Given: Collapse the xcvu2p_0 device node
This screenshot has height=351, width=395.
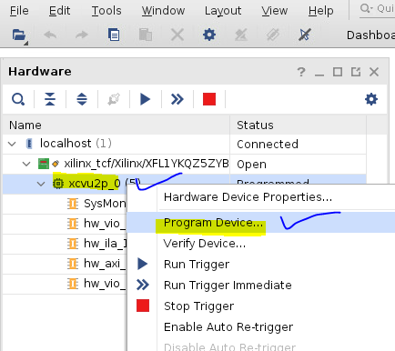Looking at the screenshot, I should click(41, 184).
